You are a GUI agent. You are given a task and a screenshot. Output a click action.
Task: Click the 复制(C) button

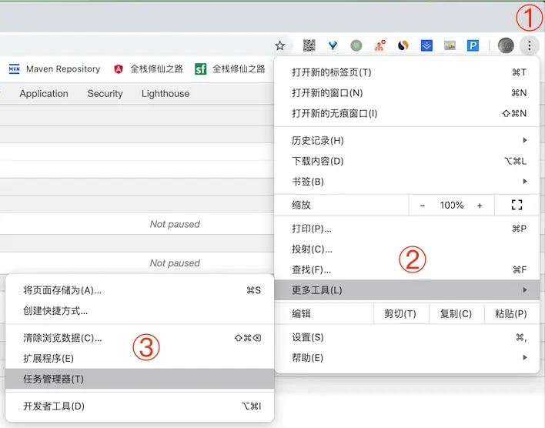tap(456, 313)
